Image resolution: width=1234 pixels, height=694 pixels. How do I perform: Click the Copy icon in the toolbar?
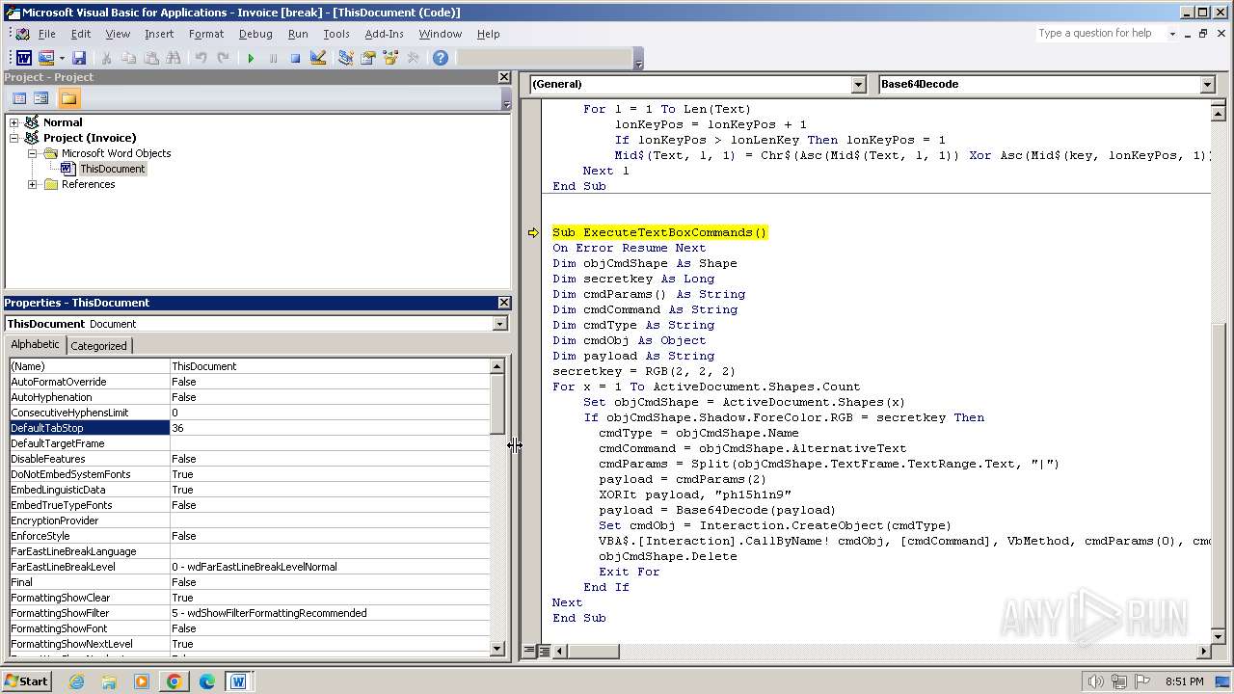[128, 58]
